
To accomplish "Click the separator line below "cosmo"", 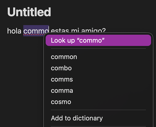I will [98, 110].
